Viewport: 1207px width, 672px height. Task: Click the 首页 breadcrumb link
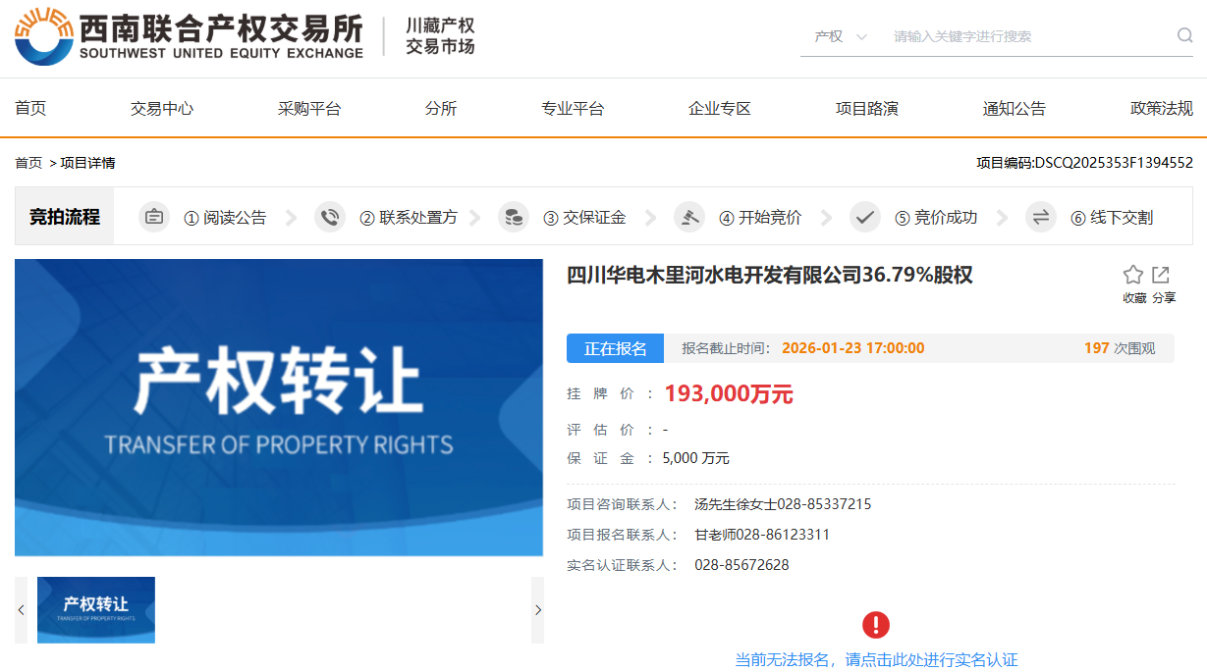[28, 163]
